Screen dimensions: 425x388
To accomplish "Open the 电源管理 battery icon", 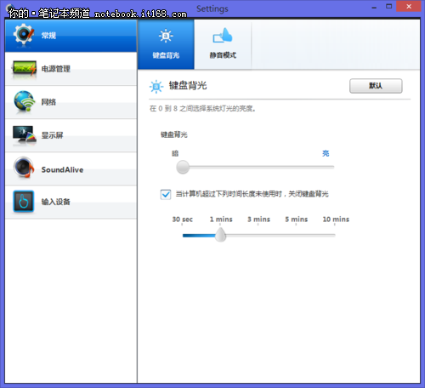I will coord(24,69).
